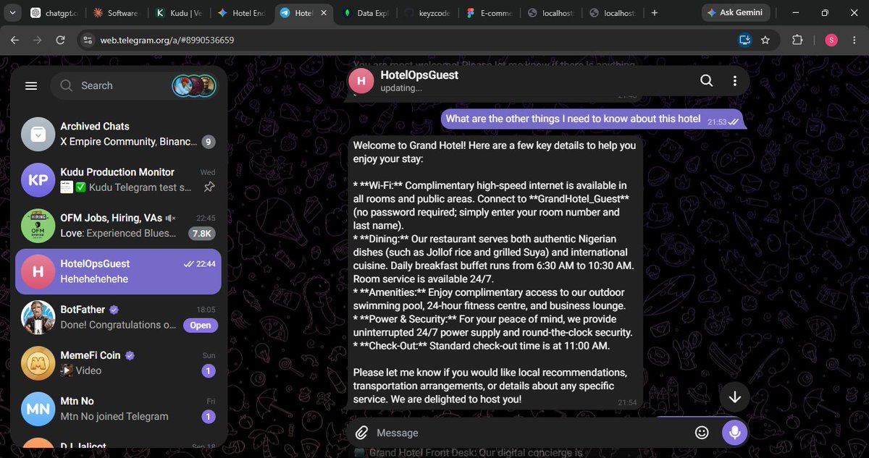Bookmark this page with the star

tap(765, 40)
